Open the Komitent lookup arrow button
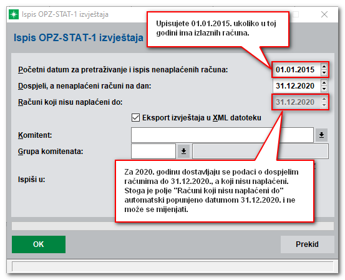This screenshot has width=345, height=280. click(321, 135)
